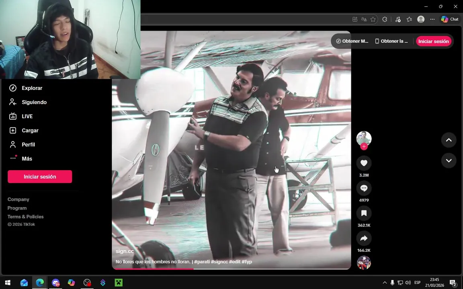This screenshot has width=463, height=289.
Task: Add page to favorites with the star
Action: tap(373, 19)
